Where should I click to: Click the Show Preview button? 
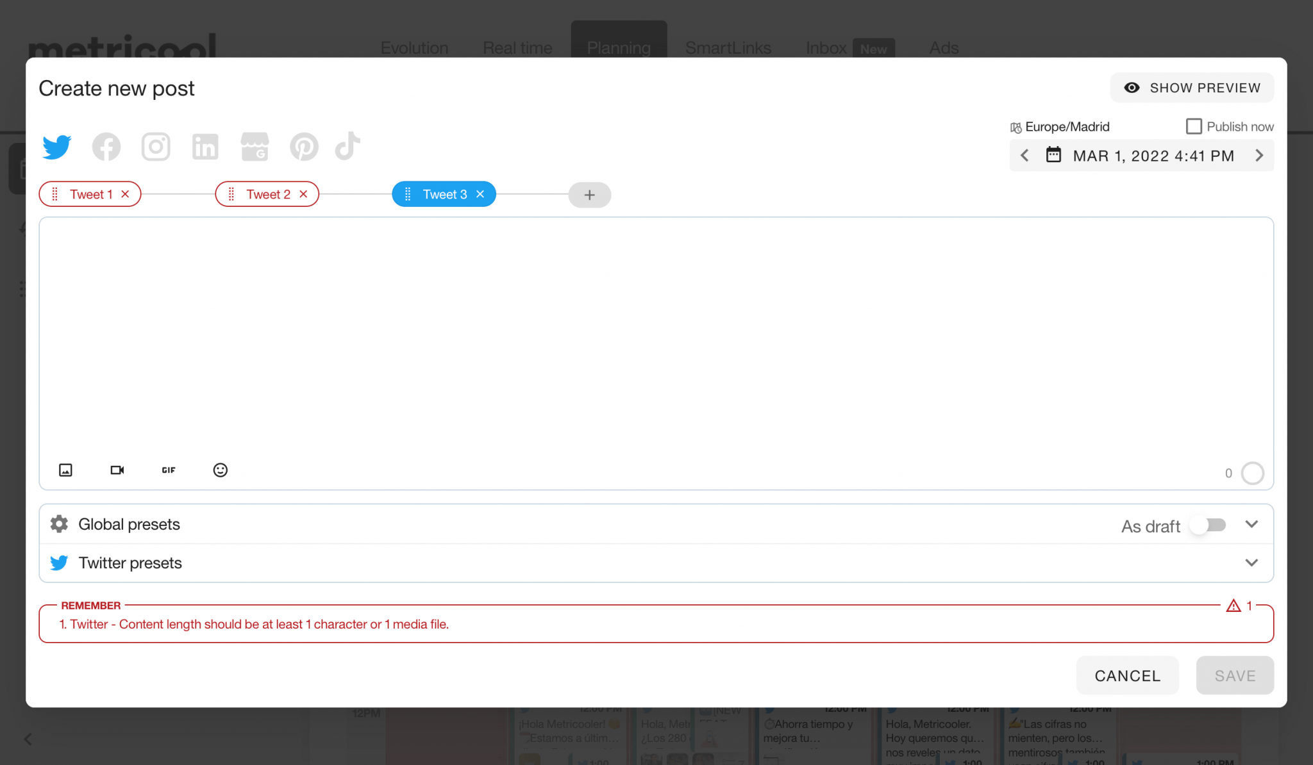[1191, 88]
